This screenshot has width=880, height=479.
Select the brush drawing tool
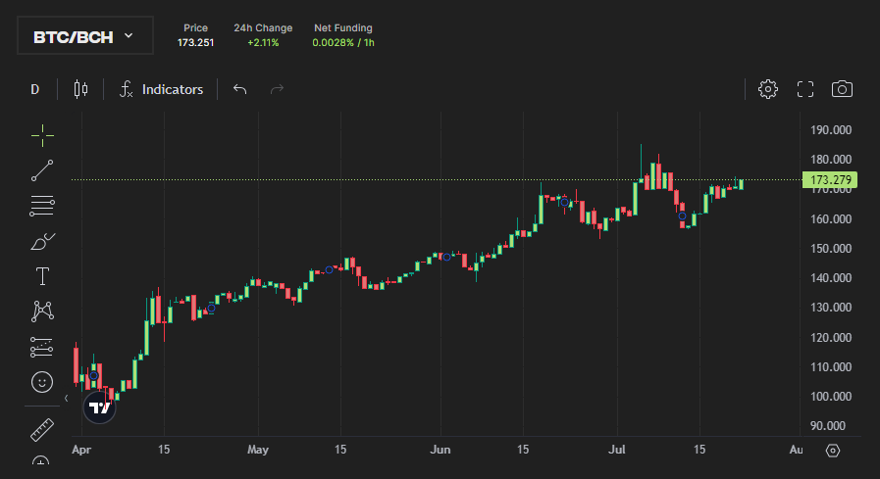click(x=42, y=242)
